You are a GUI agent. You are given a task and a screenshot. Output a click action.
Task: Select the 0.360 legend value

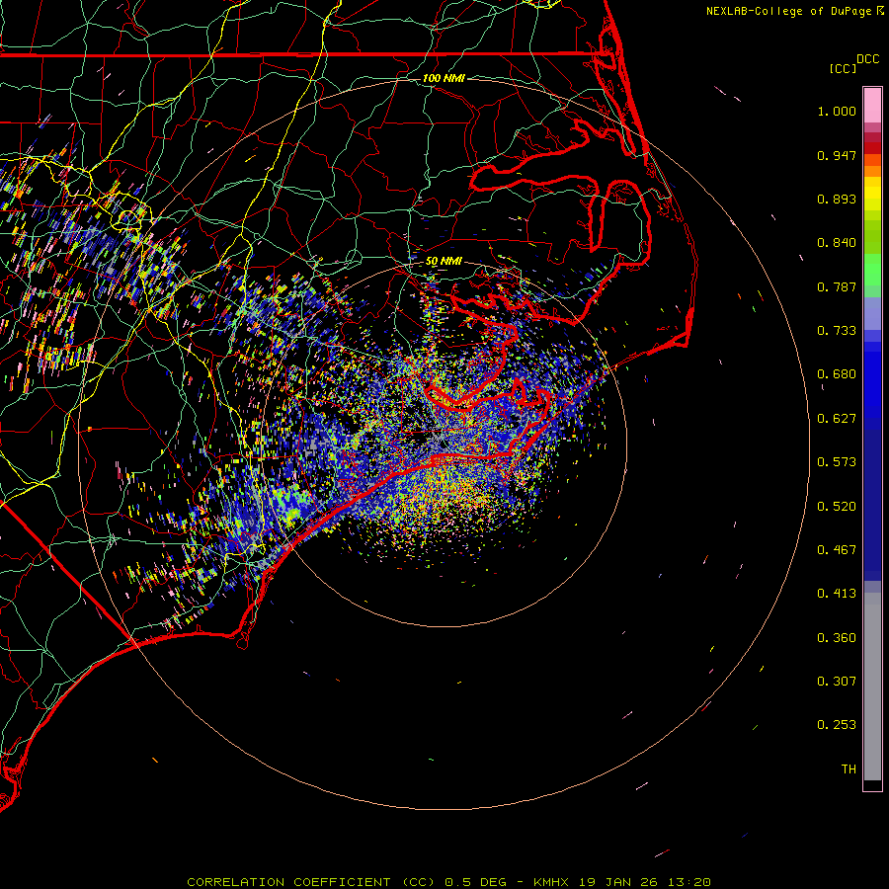click(x=837, y=638)
